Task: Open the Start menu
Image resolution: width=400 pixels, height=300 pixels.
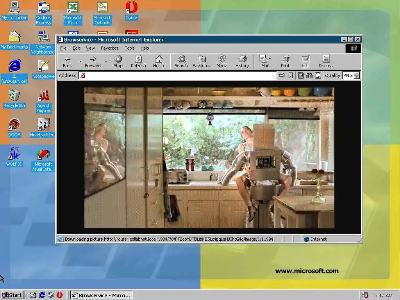Action: pos(12,295)
